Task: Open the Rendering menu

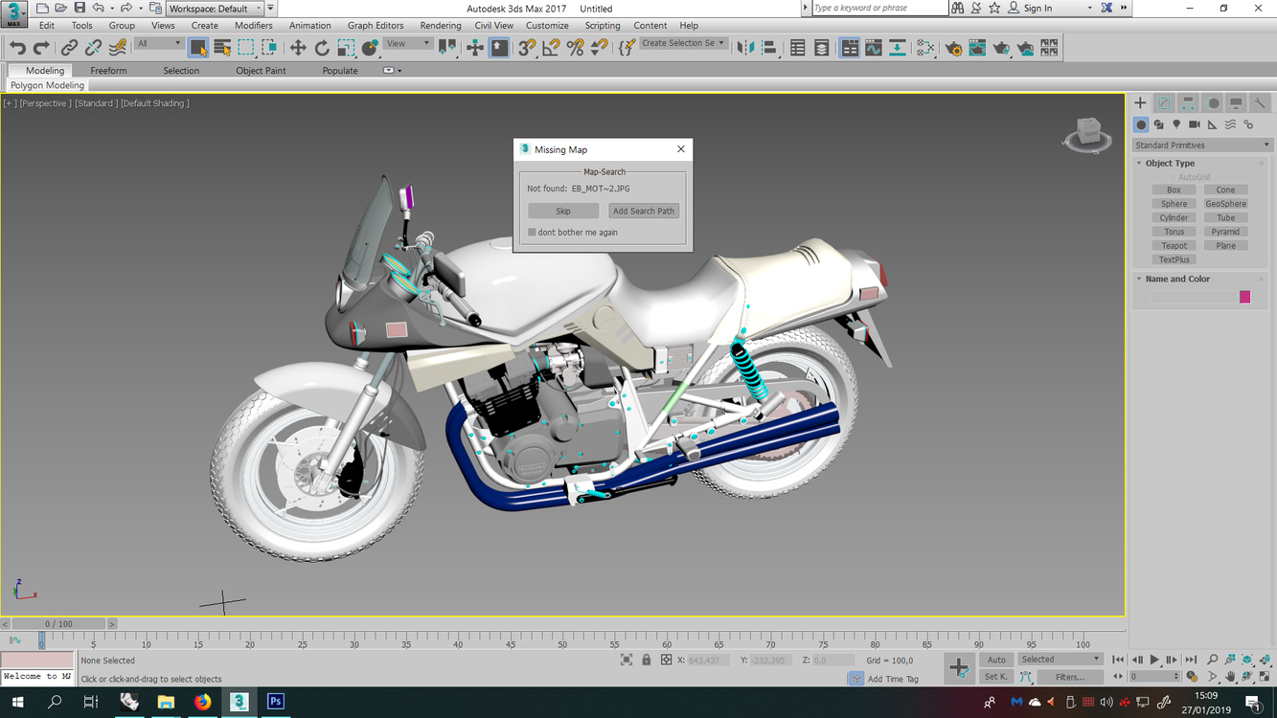Action: point(440,26)
